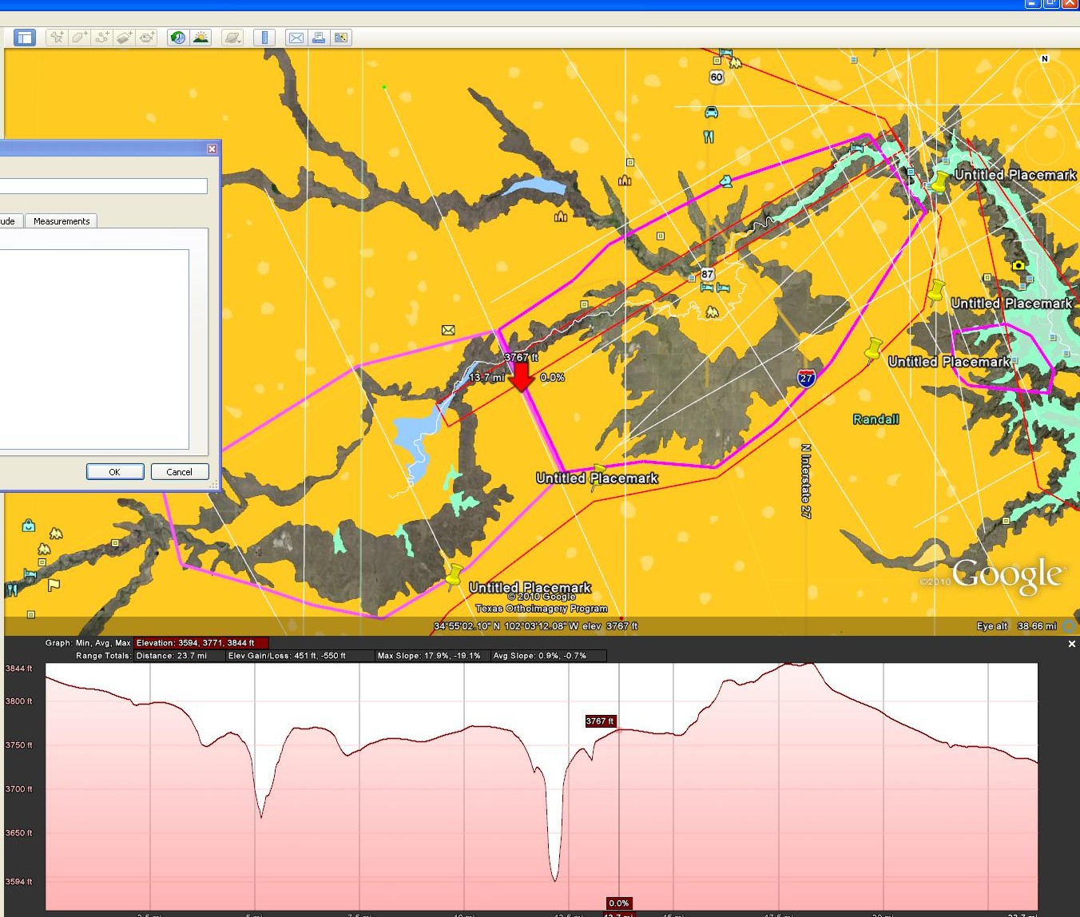
Task: Click the Add Polygon toolbar icon
Action: (79, 38)
